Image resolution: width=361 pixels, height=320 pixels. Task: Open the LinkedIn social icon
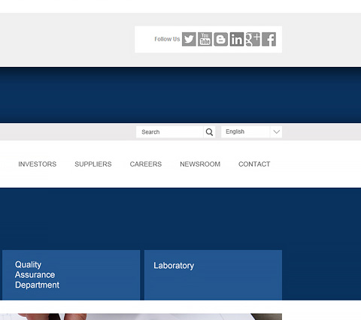237,39
